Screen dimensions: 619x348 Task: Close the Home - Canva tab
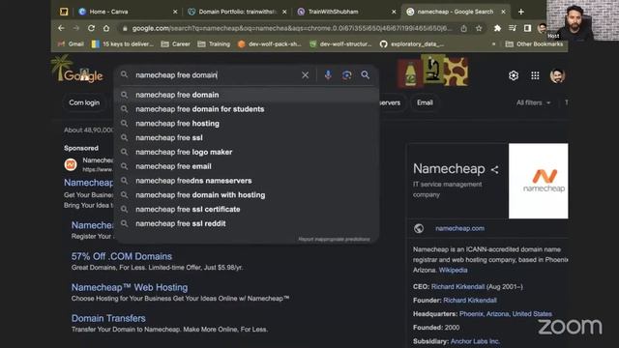pyautogui.click(x=175, y=12)
